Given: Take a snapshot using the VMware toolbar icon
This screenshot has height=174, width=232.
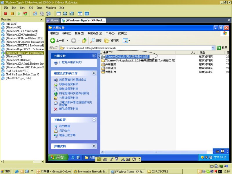Looking at the screenshot, I should 35,14.
